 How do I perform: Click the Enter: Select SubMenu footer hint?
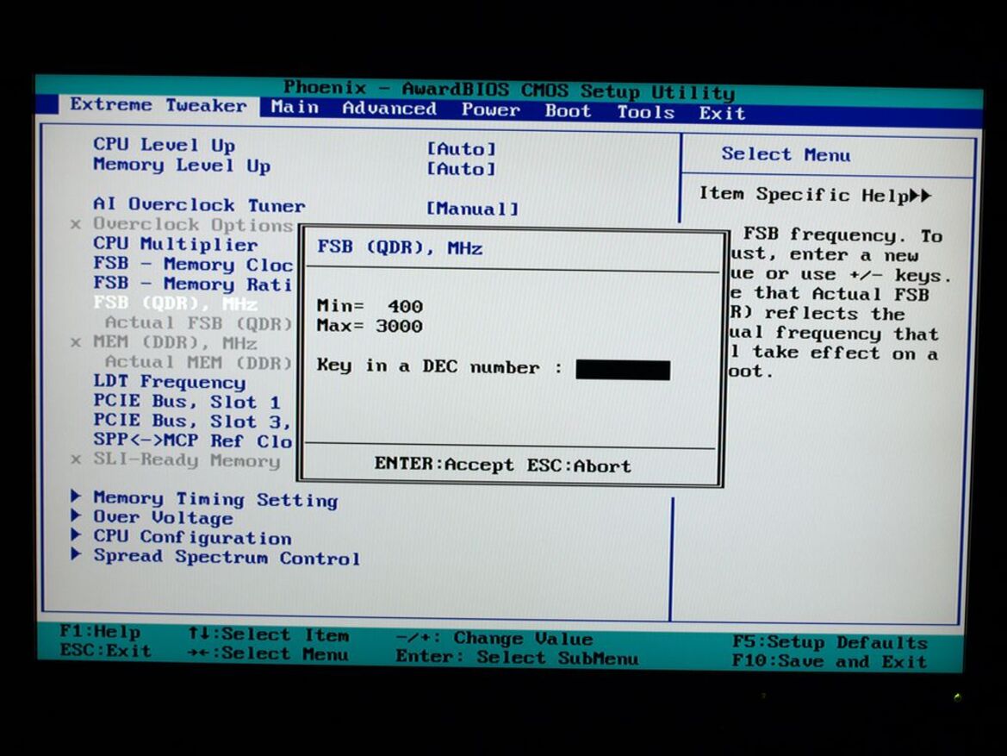pos(517,658)
